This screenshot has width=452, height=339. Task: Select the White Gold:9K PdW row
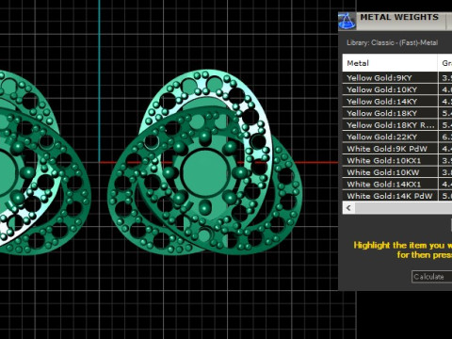[397, 149]
